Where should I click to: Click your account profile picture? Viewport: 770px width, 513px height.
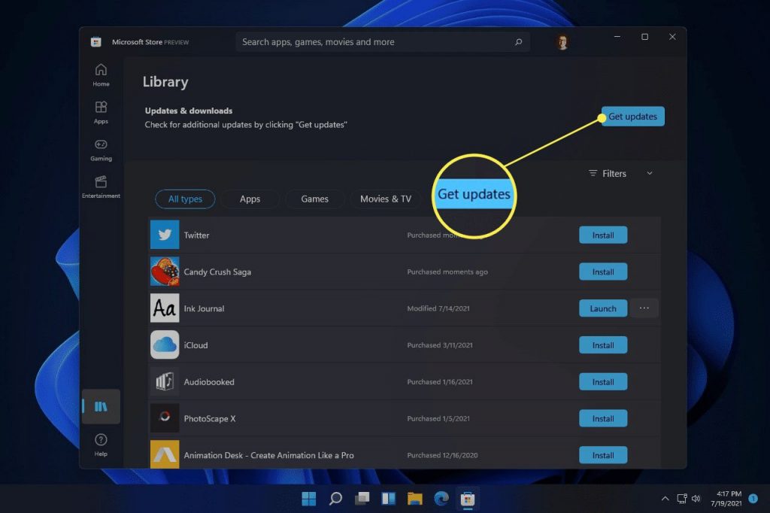coord(562,41)
